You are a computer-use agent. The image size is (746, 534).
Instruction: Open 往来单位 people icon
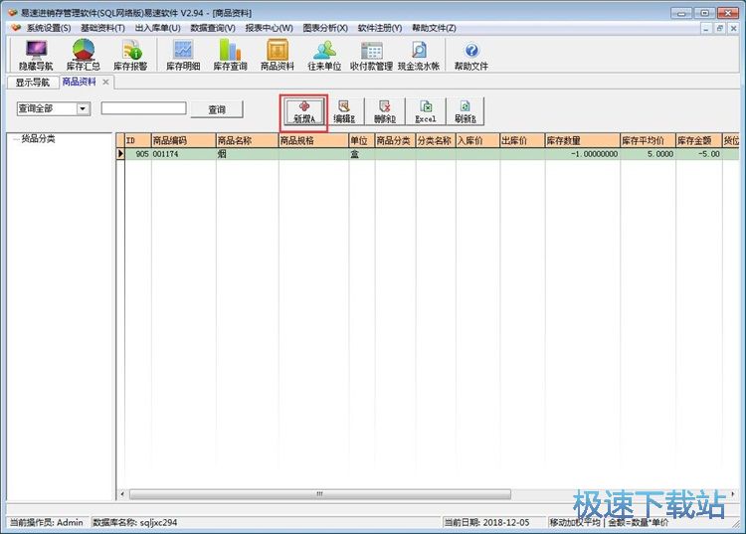click(x=324, y=55)
